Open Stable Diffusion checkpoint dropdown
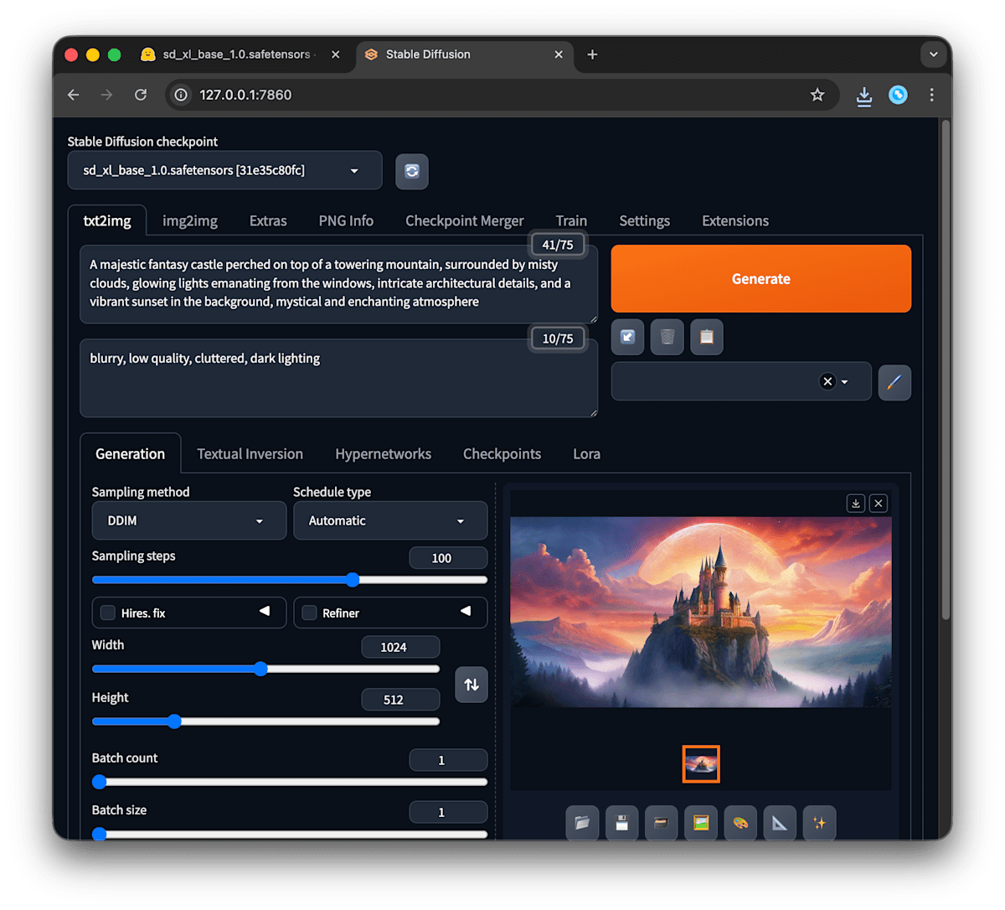 pyautogui.click(x=224, y=170)
